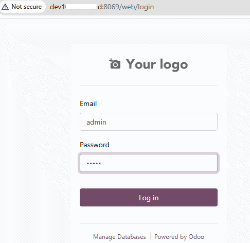Click the warning triangle icon in address bar
This screenshot has height=243, width=250.
point(5,7)
